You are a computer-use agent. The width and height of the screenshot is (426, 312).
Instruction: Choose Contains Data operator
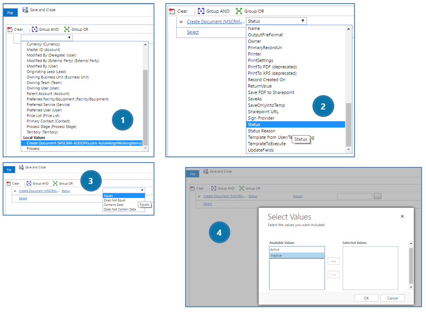pos(114,205)
